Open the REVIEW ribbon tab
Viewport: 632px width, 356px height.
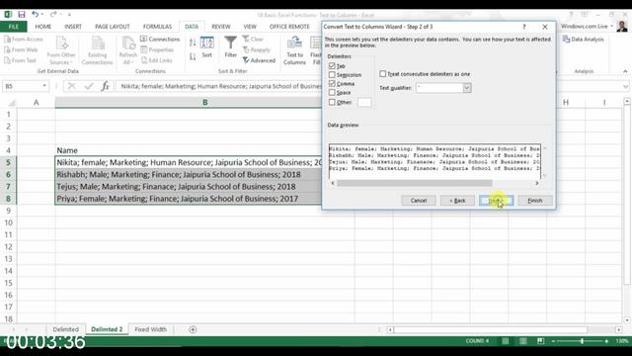[221, 27]
